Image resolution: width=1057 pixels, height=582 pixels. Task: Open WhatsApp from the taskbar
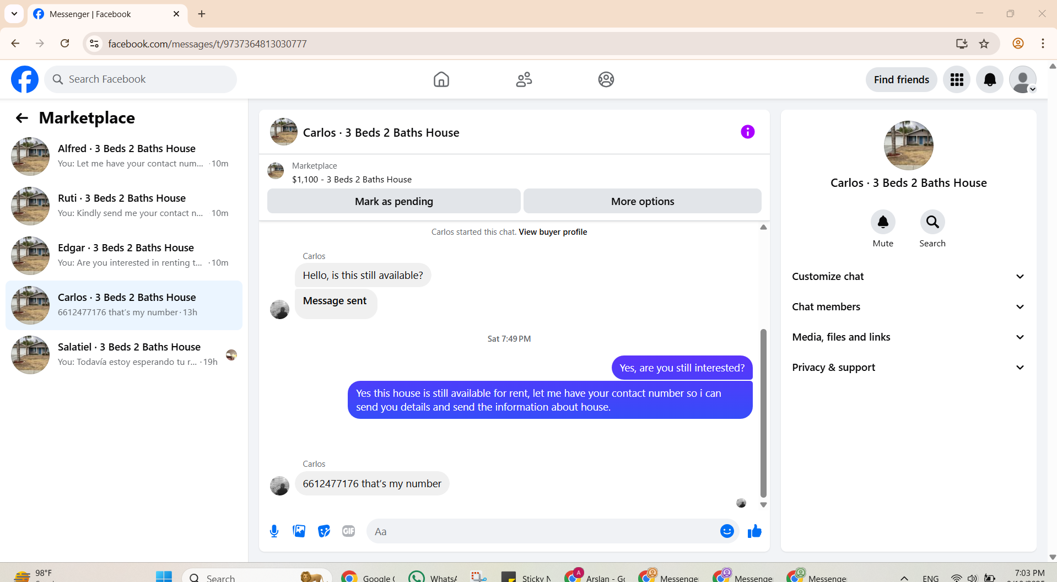tap(434, 577)
